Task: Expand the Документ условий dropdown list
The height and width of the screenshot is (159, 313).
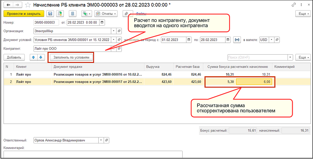Action: pyautogui.click(x=114, y=40)
